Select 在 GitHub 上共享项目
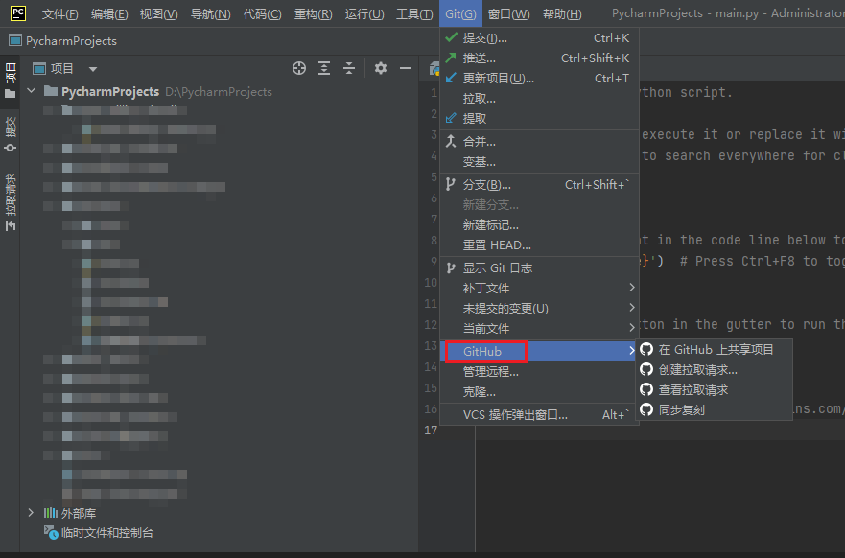This screenshot has height=558, width=845. click(714, 350)
